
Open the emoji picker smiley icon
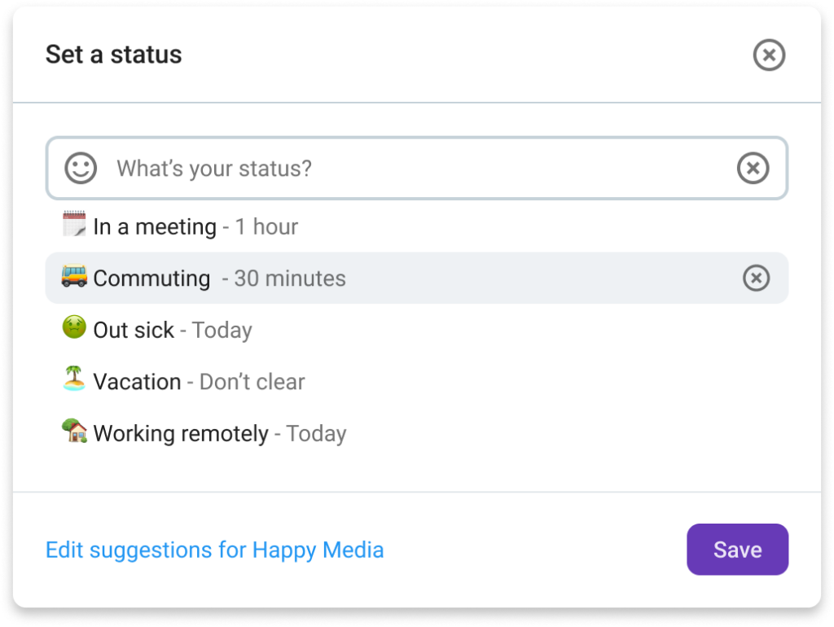point(81,169)
